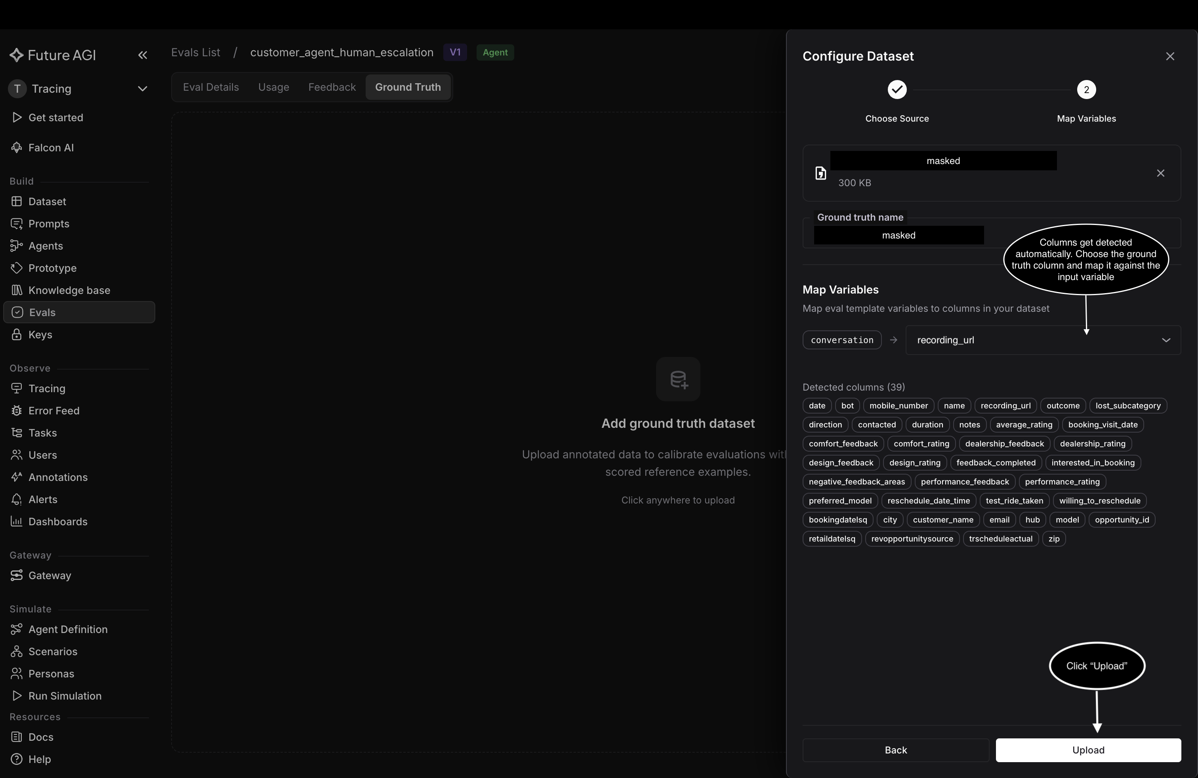Switch to the Usage tab
The width and height of the screenshot is (1198, 778).
[274, 87]
